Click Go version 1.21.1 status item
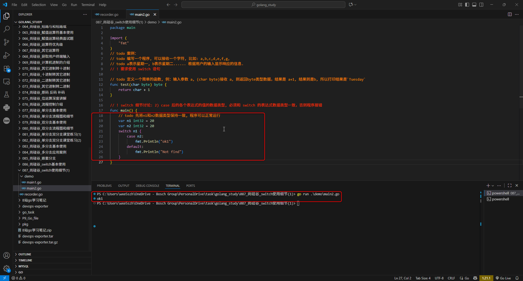Viewport: 523px width, 281px height. click(x=486, y=278)
